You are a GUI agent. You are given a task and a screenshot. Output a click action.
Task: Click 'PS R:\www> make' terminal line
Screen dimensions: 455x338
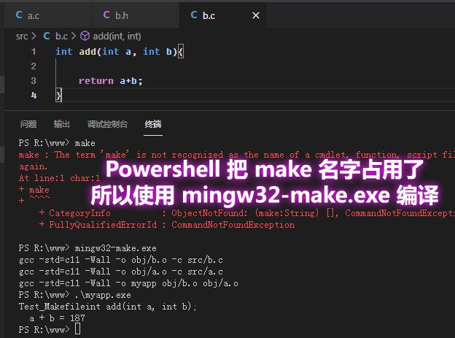[57, 143]
